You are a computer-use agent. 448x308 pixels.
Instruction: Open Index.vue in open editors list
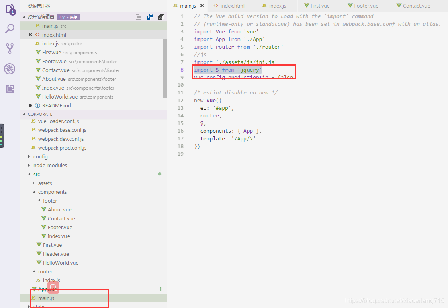click(93, 88)
